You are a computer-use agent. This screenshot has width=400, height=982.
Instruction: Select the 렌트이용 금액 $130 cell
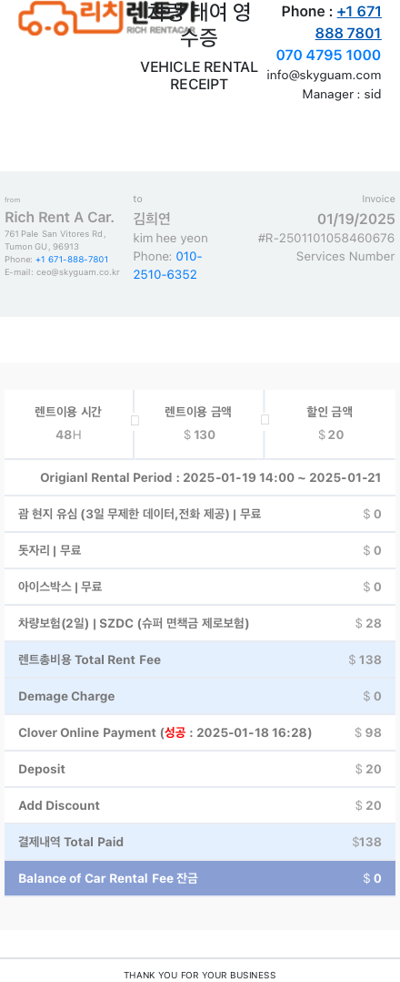[x=199, y=424]
